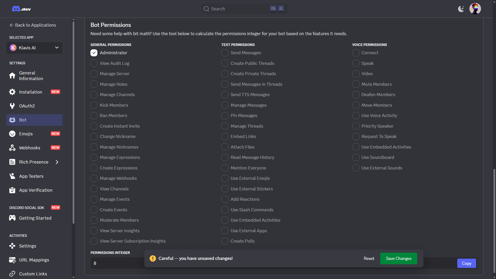Open the user avatar profile menu

click(x=475, y=9)
